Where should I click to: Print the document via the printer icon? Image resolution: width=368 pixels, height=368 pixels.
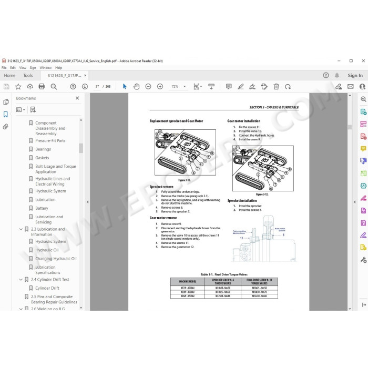tap(42, 87)
